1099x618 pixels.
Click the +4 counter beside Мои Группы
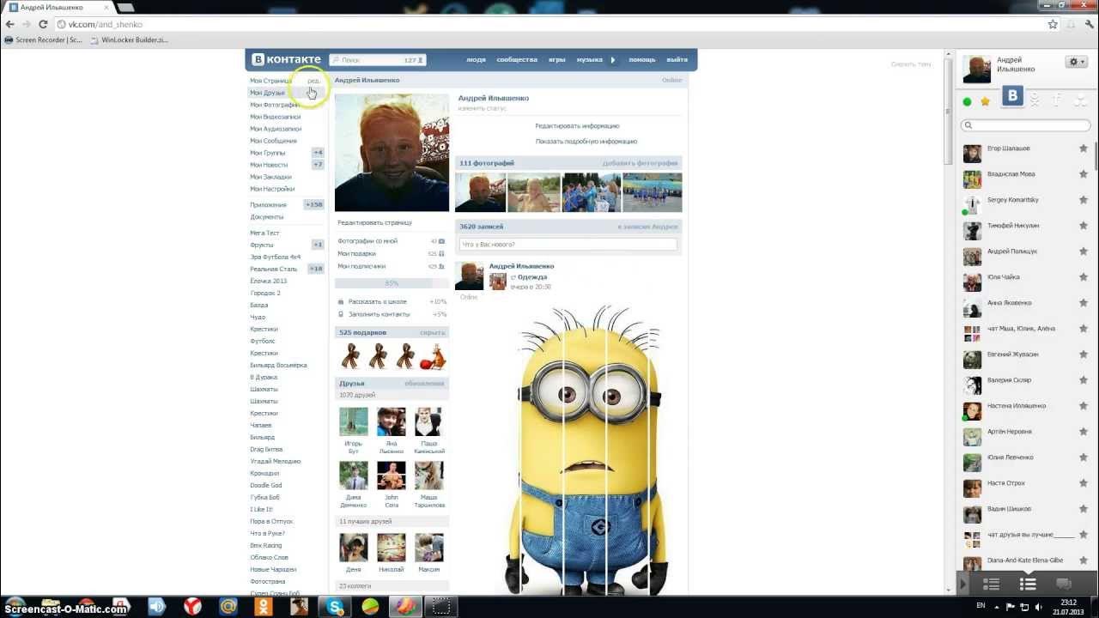[x=318, y=153]
